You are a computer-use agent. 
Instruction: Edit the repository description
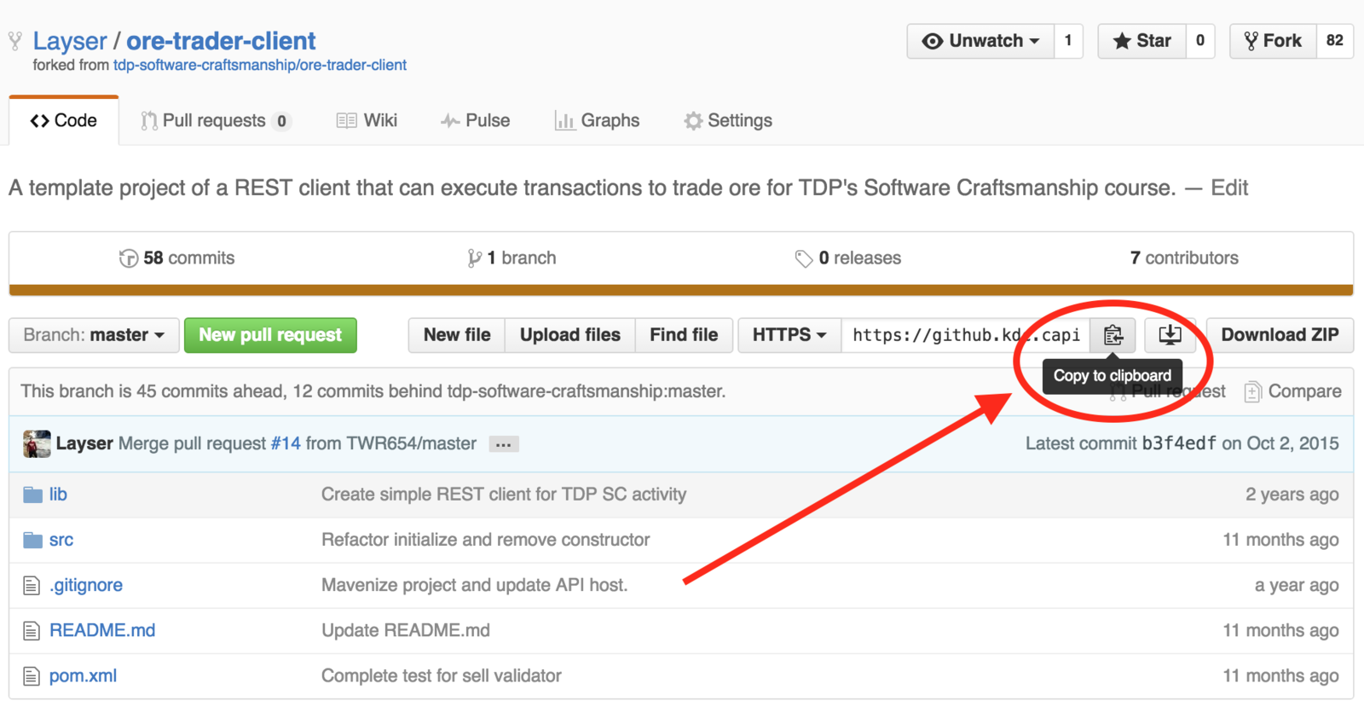tap(1229, 188)
